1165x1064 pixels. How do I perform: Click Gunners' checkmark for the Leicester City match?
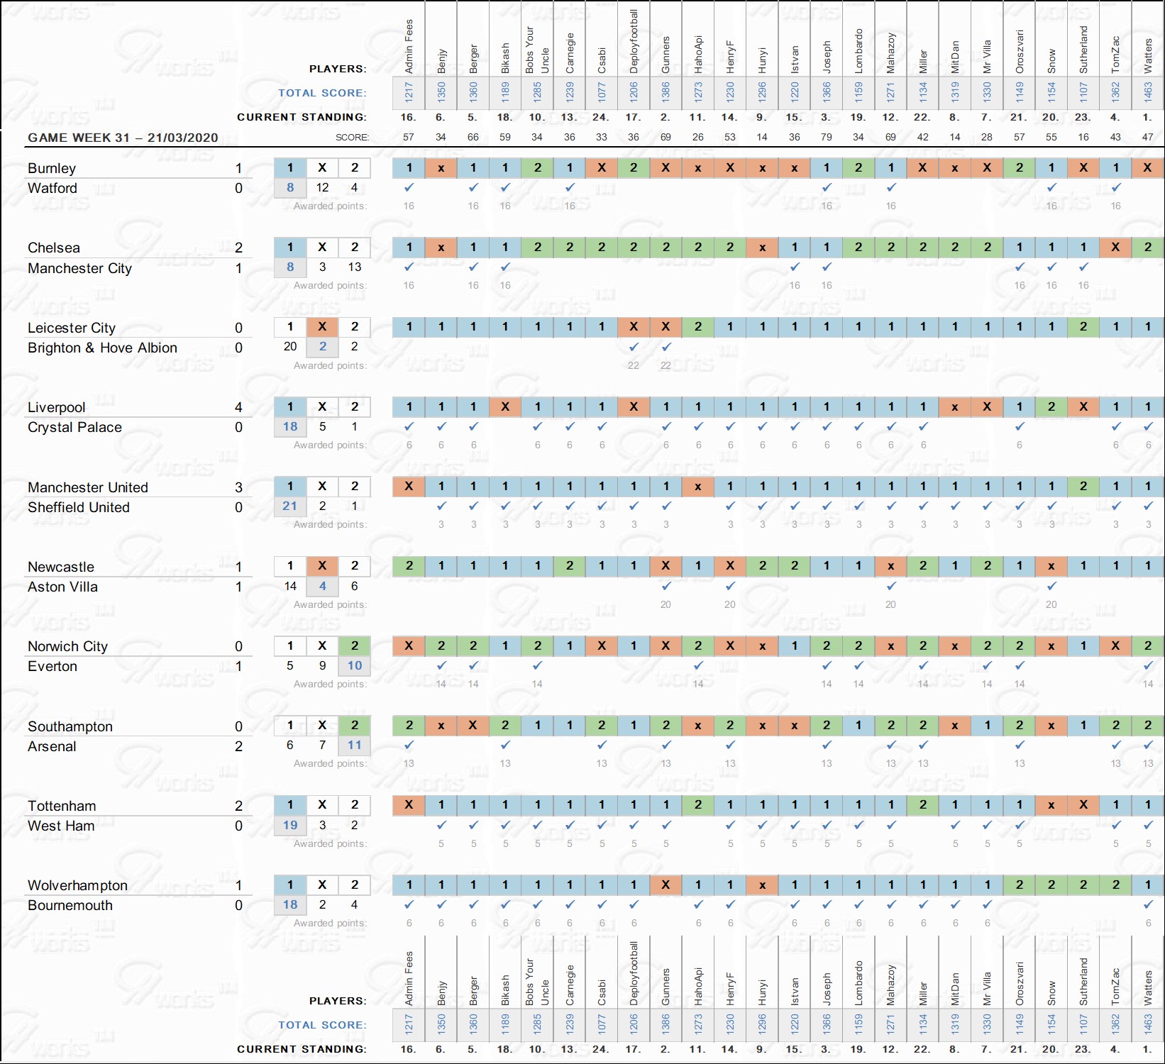tap(666, 347)
